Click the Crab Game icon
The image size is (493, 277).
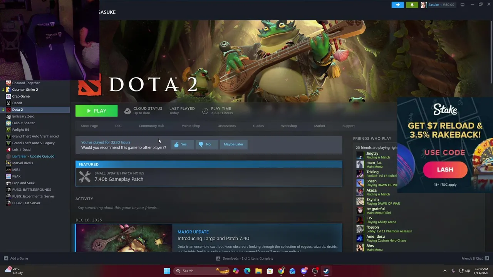(x=8, y=96)
